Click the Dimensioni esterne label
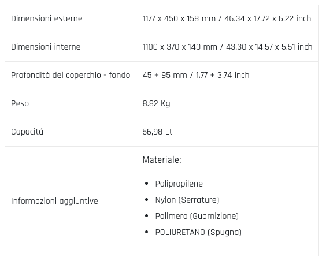 coord(47,18)
